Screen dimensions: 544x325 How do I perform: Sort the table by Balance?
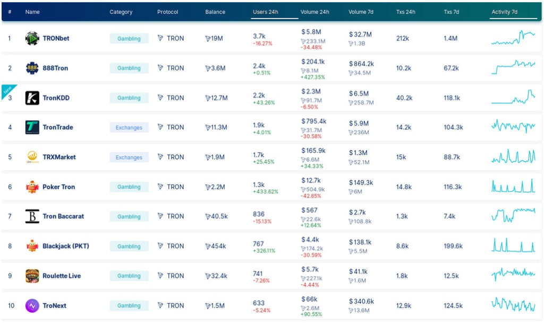pos(215,12)
